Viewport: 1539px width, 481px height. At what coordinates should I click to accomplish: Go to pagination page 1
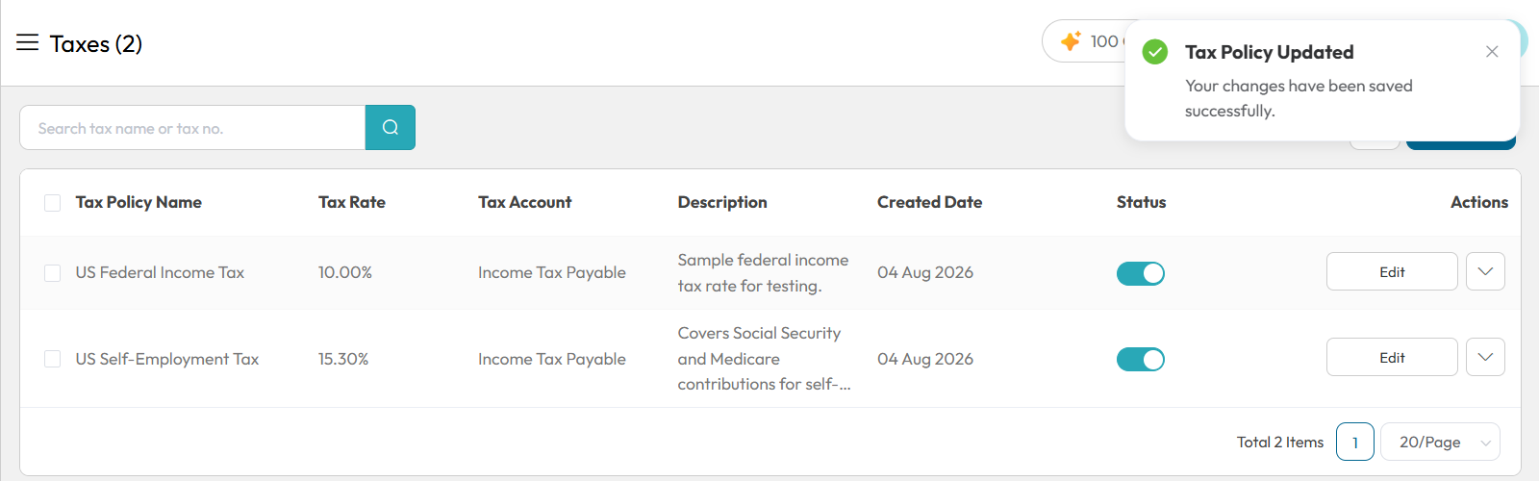coord(1355,442)
